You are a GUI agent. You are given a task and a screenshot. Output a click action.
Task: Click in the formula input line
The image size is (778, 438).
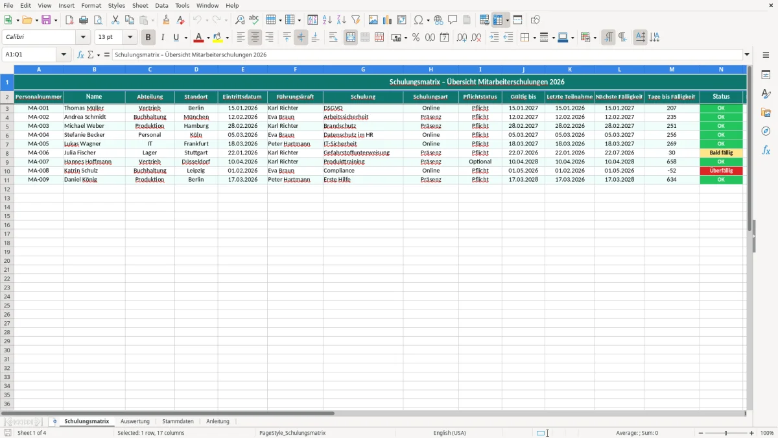(x=427, y=55)
